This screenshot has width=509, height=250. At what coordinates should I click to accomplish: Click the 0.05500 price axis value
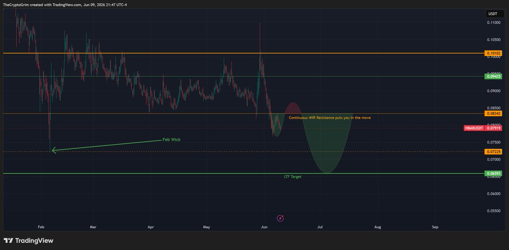pos(493,211)
